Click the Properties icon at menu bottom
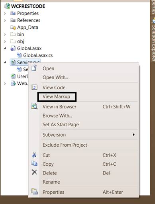Viewport: 155px width, 204px height. pyautogui.click(x=34, y=192)
